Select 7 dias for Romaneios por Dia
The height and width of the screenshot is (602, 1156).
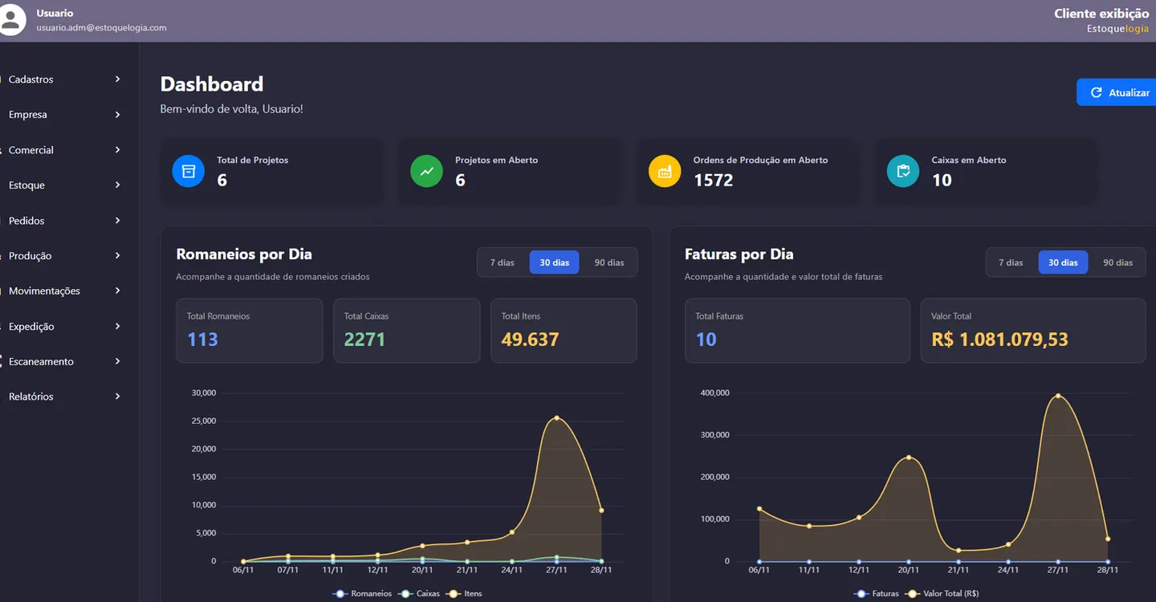(x=503, y=262)
